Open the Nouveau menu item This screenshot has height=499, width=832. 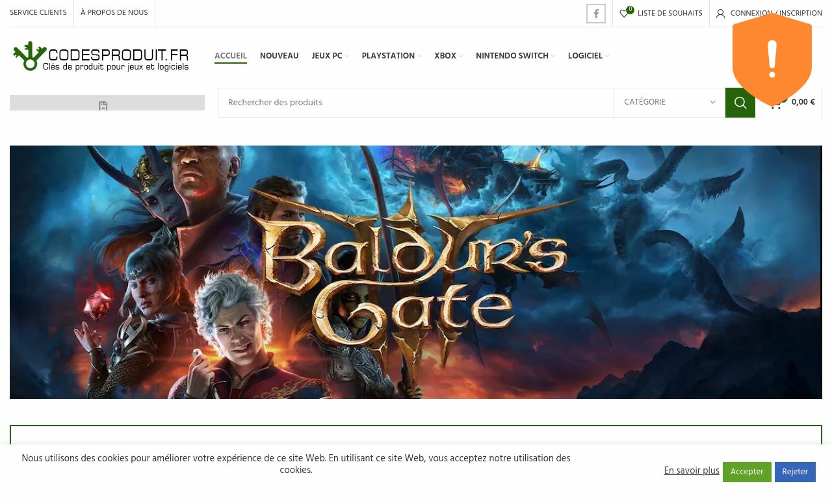(279, 57)
